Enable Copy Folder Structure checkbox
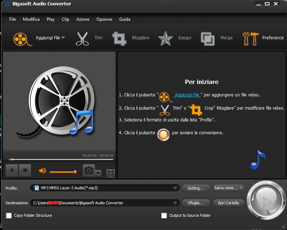 pyautogui.click(x=9, y=215)
